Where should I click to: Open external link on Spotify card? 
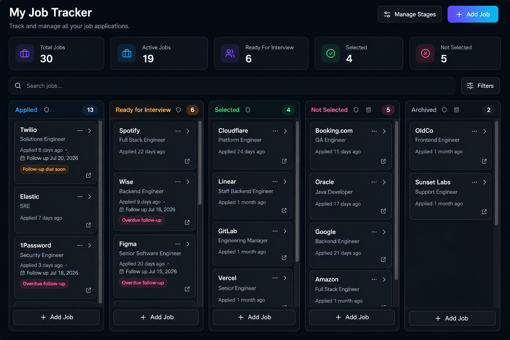click(187, 161)
